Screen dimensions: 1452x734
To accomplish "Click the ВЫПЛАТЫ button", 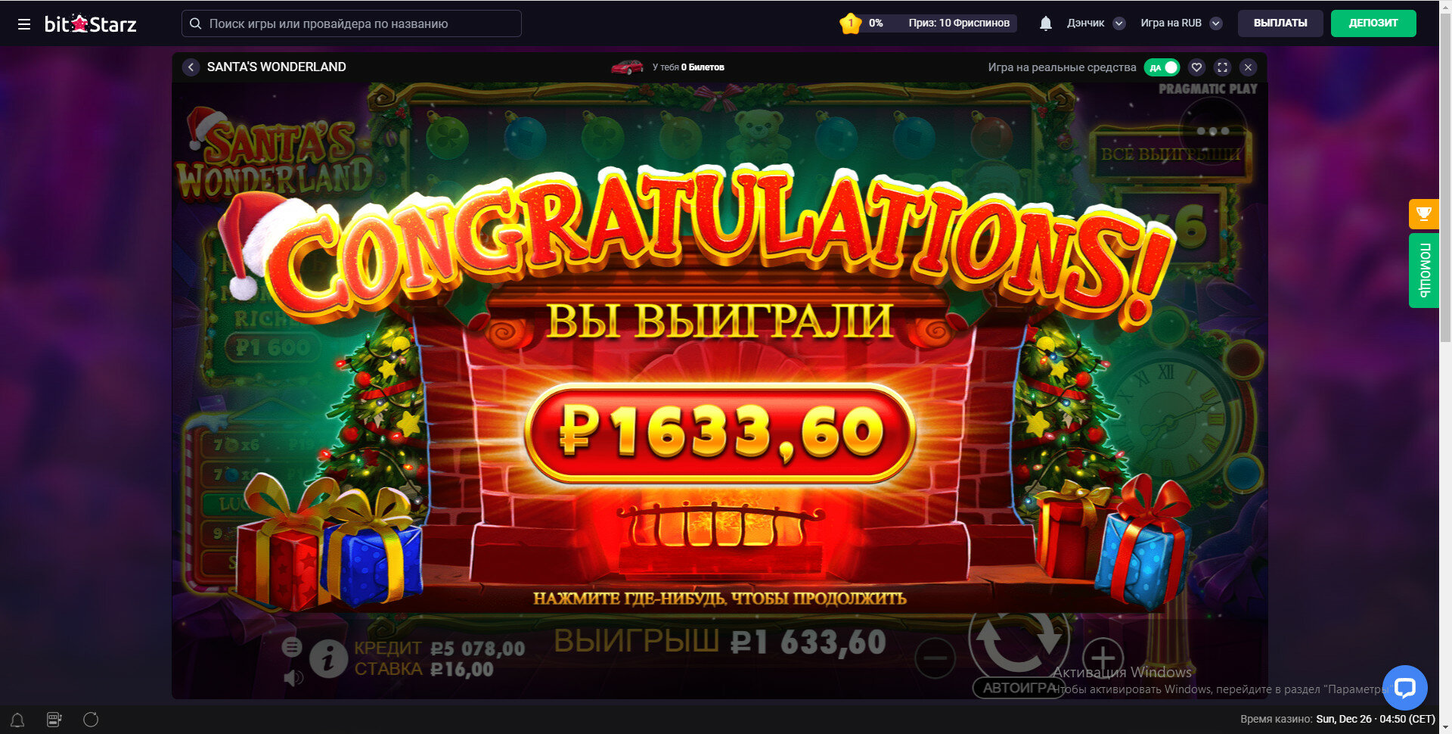I will point(1280,23).
